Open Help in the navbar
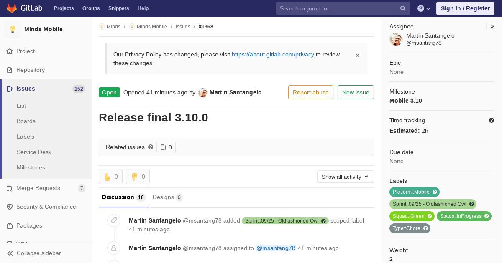The image size is (502, 263). click(143, 8)
